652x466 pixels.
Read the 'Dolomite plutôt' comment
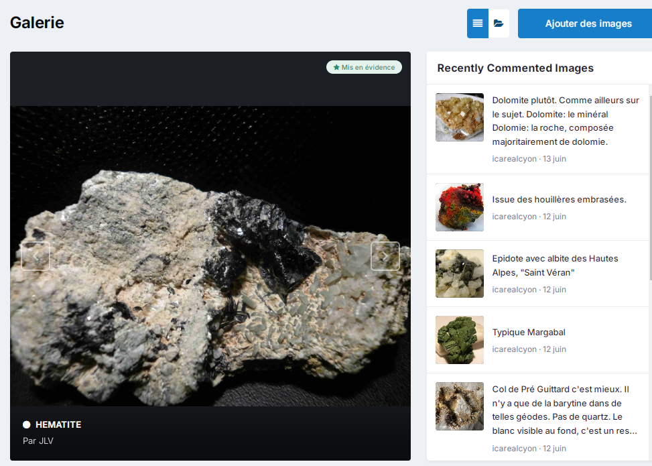pos(566,121)
